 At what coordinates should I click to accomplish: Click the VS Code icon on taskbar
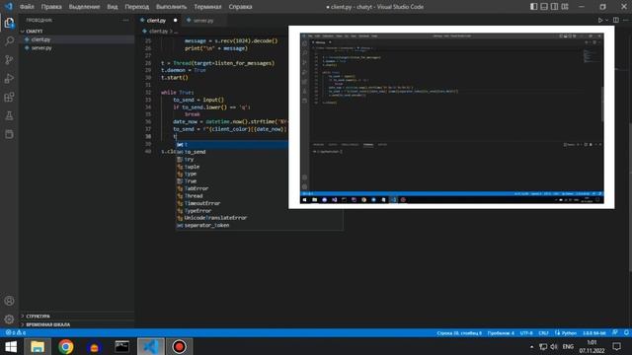(x=151, y=346)
